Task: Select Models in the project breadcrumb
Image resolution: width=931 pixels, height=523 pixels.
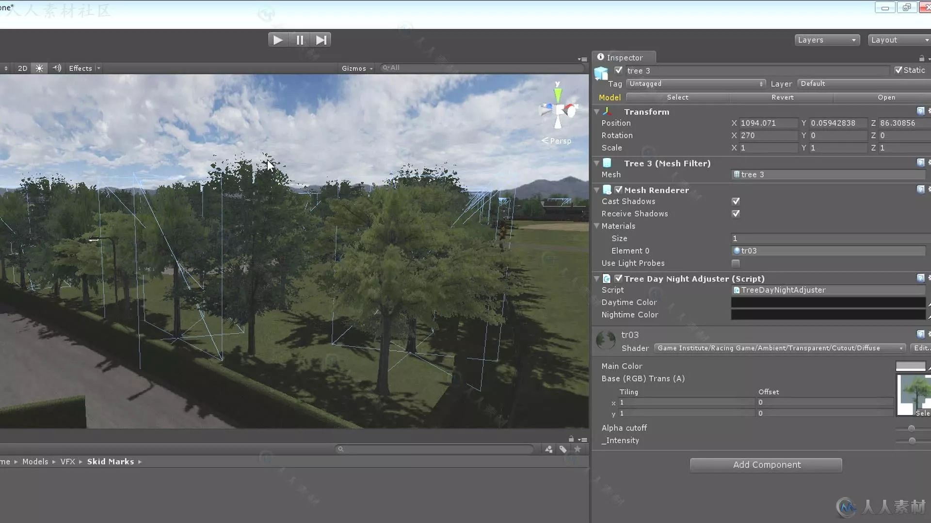Action: point(35,462)
